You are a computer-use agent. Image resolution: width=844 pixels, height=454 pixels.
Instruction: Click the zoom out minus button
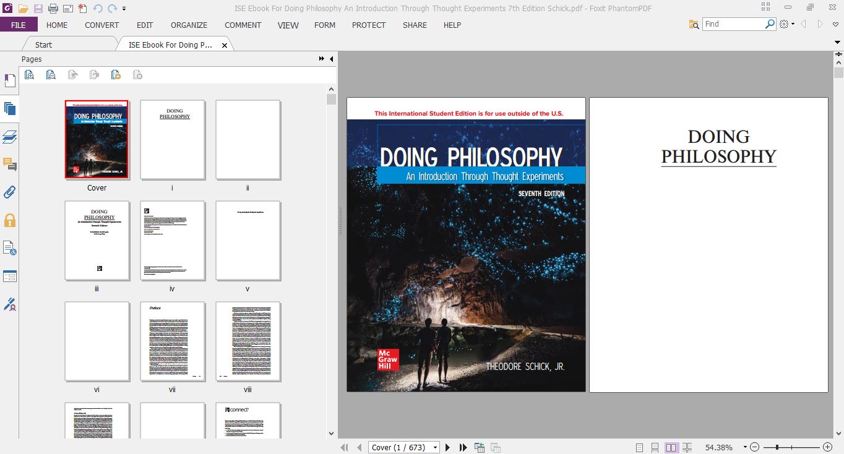(755, 447)
